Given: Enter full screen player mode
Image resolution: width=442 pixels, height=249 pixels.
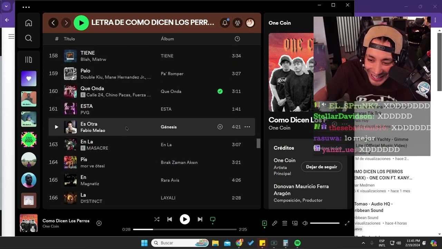Looking at the screenshot, I should (347, 223).
